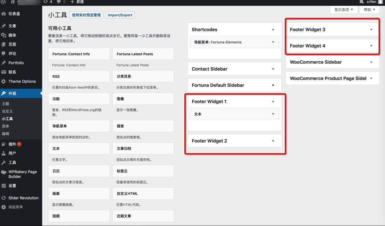Expand the Footer Widget 2 panel
The image size is (385, 226).
point(273,141)
